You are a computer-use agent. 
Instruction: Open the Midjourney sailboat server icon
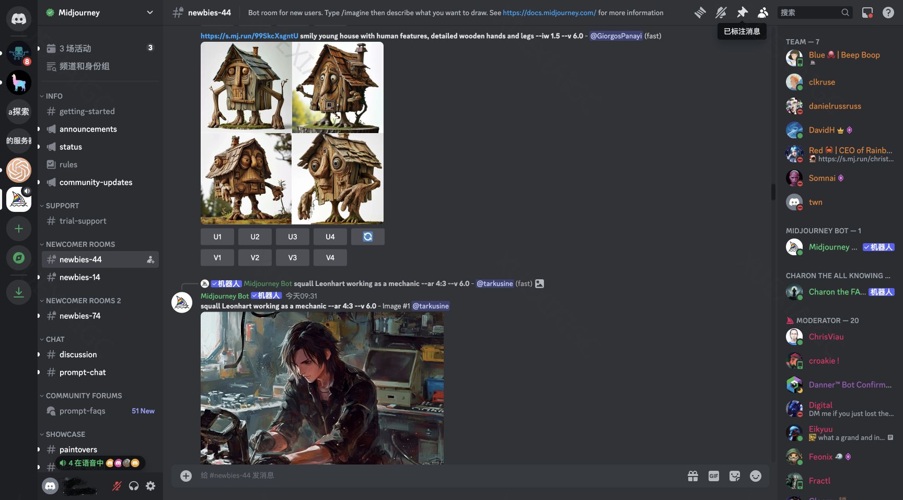coord(19,199)
